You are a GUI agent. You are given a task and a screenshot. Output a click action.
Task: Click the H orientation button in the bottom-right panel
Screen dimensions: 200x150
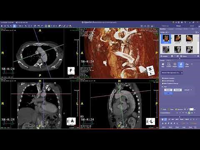tap(166, 123)
